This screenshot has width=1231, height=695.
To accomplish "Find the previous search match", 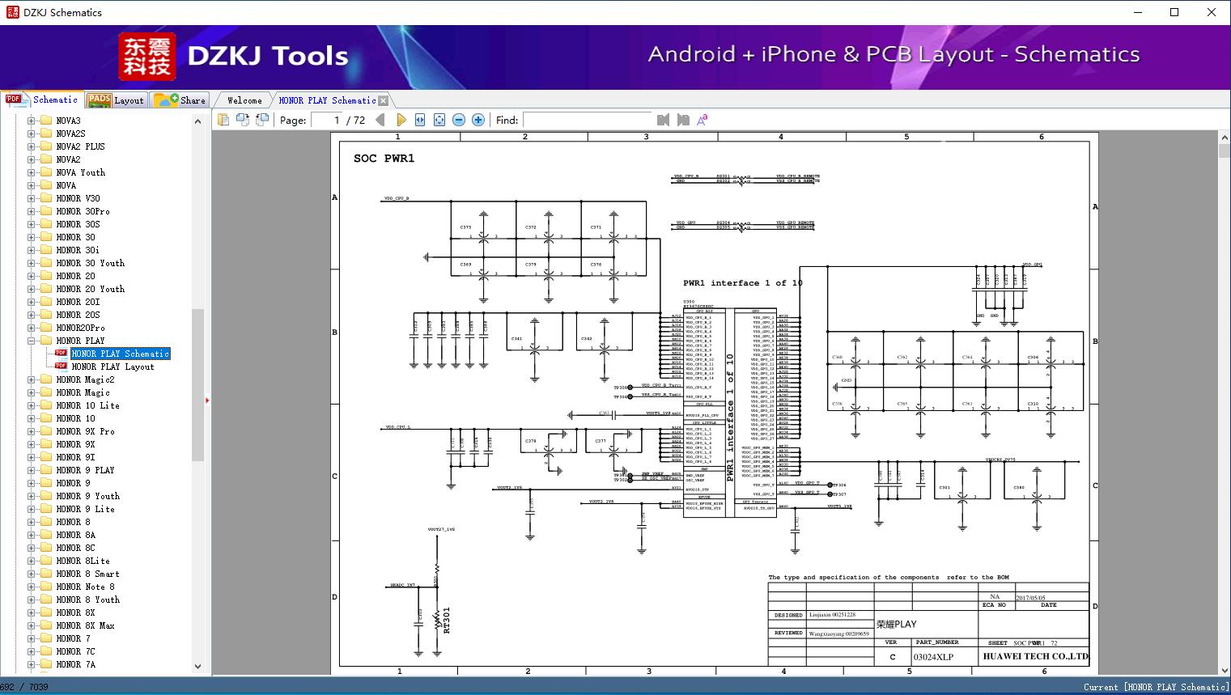I will 664,120.
